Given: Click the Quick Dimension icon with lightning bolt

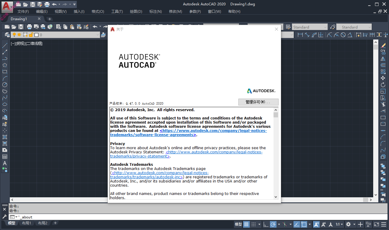Looking at the screenshot, I should point(358,35).
